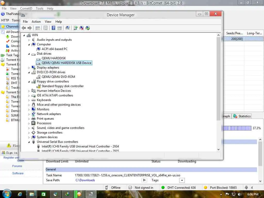Expand the System devices node
This screenshot has height=198, width=264.
pos(29,137)
